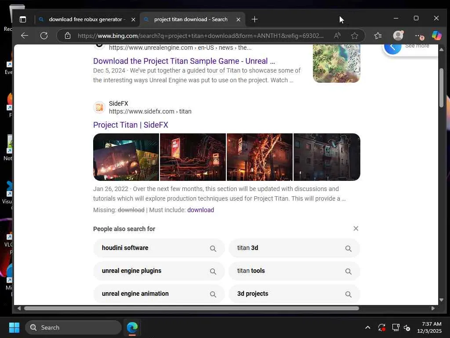View site information via the lock icon
Image resolution: width=450 pixels, height=338 pixels.
click(x=67, y=36)
